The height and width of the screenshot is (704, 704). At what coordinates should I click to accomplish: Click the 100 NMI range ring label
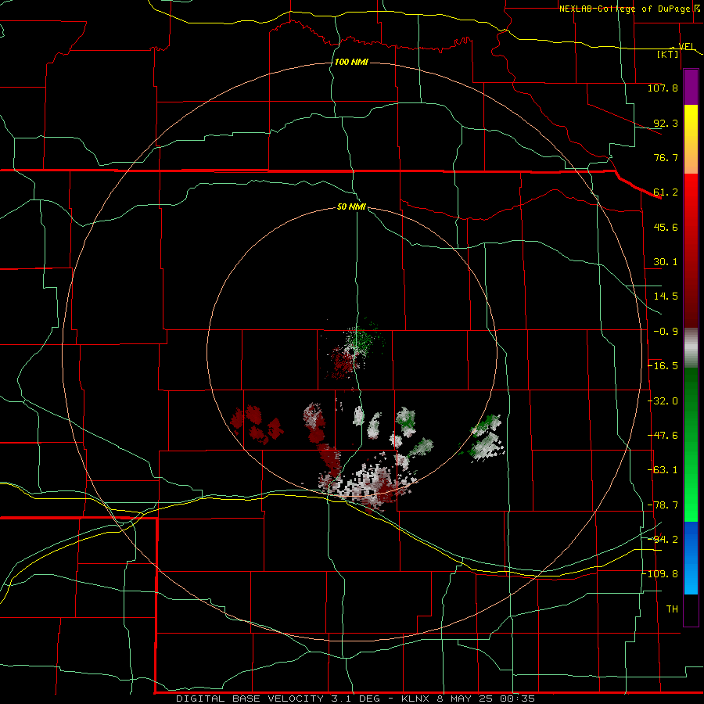(351, 62)
